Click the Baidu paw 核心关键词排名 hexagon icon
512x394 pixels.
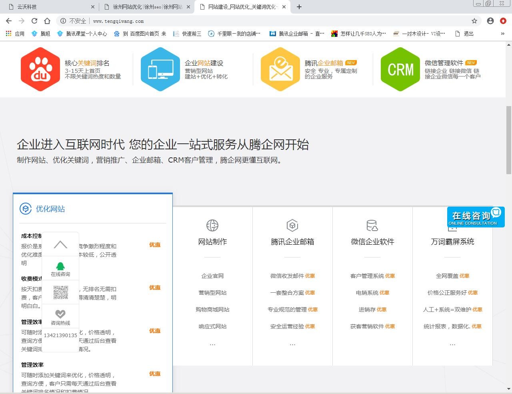pyautogui.click(x=40, y=68)
